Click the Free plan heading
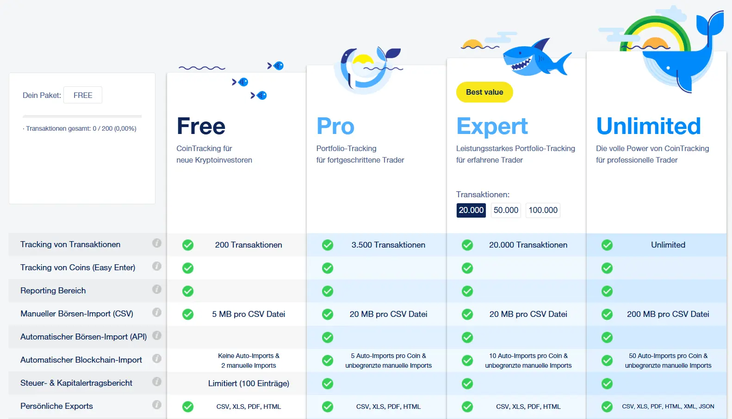 [201, 126]
